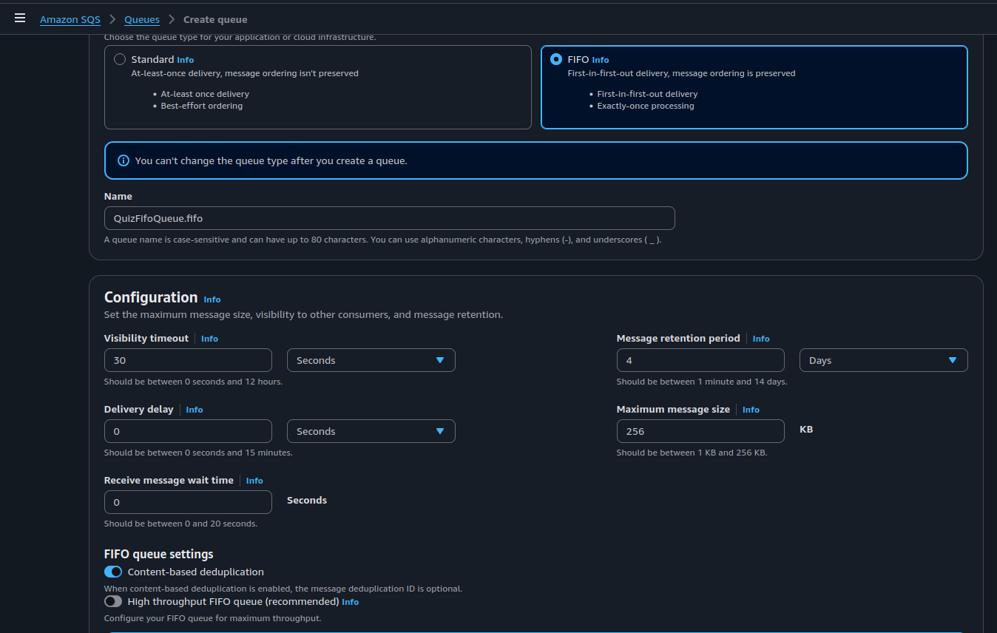Open the hamburger navigation menu
The image size is (997, 633).
[20, 18]
